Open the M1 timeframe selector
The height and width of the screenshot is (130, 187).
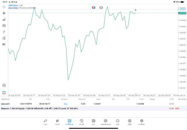[x=4, y=44]
